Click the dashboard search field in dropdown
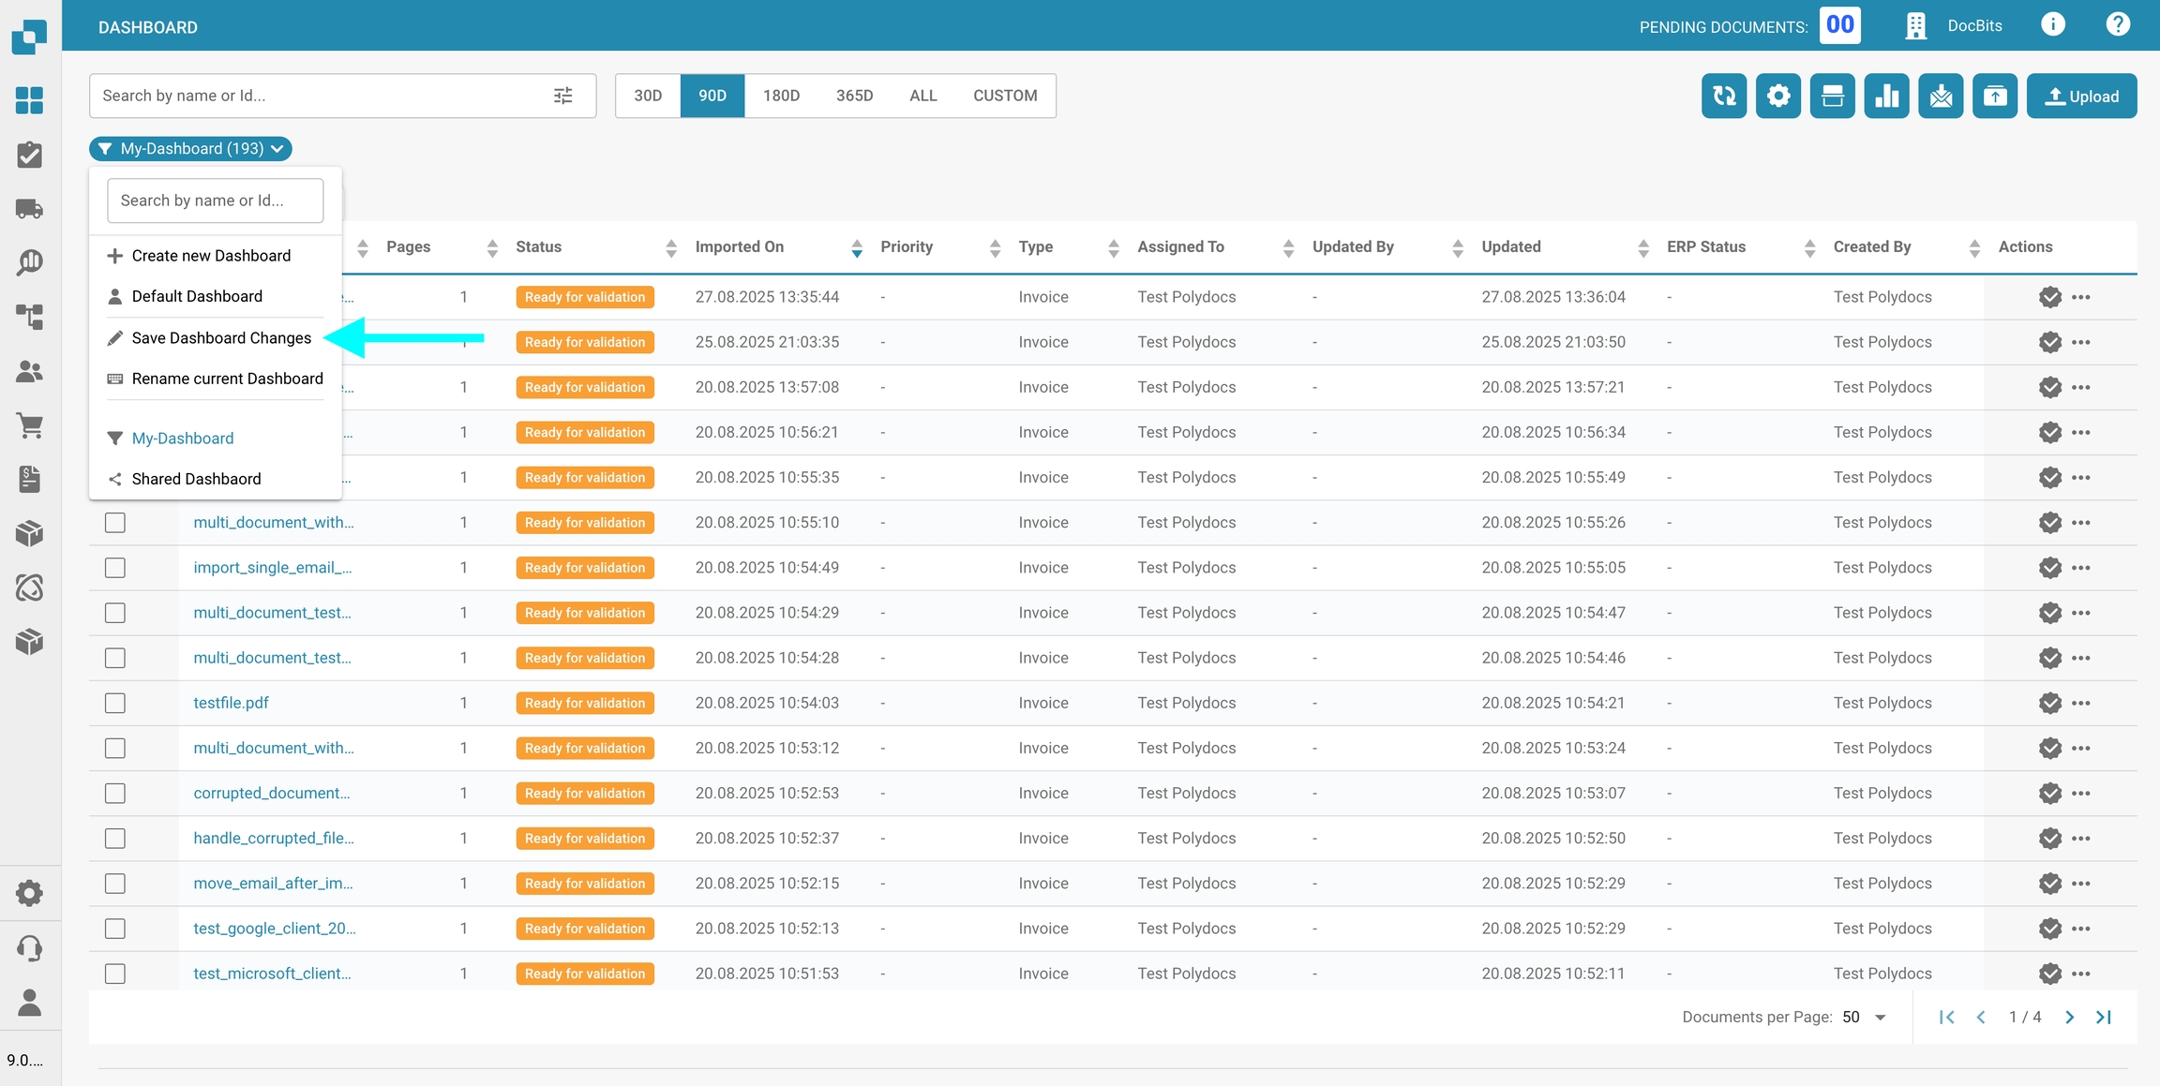The width and height of the screenshot is (2160, 1086). [x=216, y=201]
